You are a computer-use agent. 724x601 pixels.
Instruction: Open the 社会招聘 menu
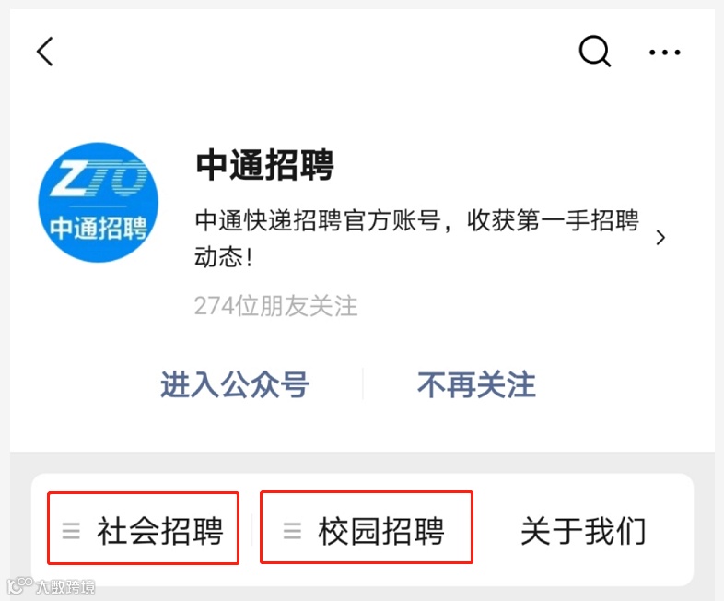coord(143,528)
